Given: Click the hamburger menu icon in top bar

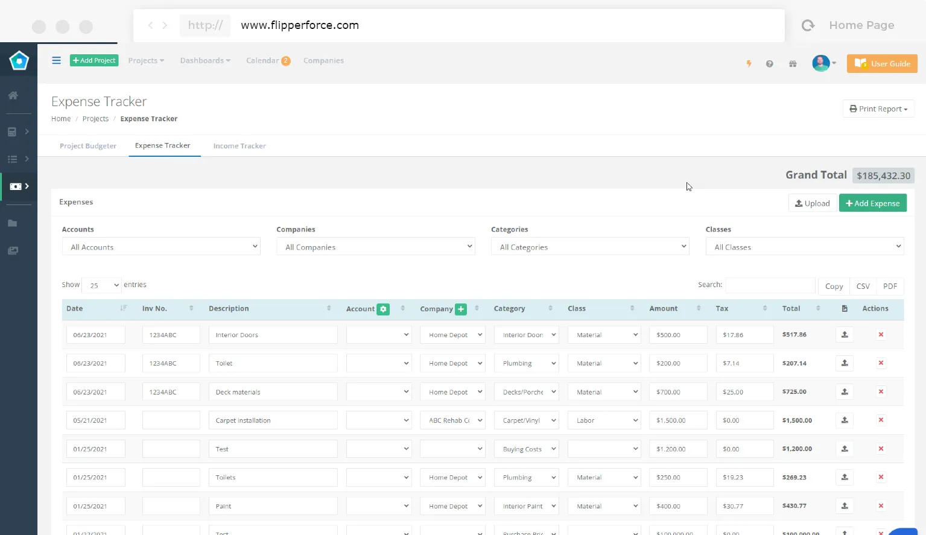Looking at the screenshot, I should 56,60.
